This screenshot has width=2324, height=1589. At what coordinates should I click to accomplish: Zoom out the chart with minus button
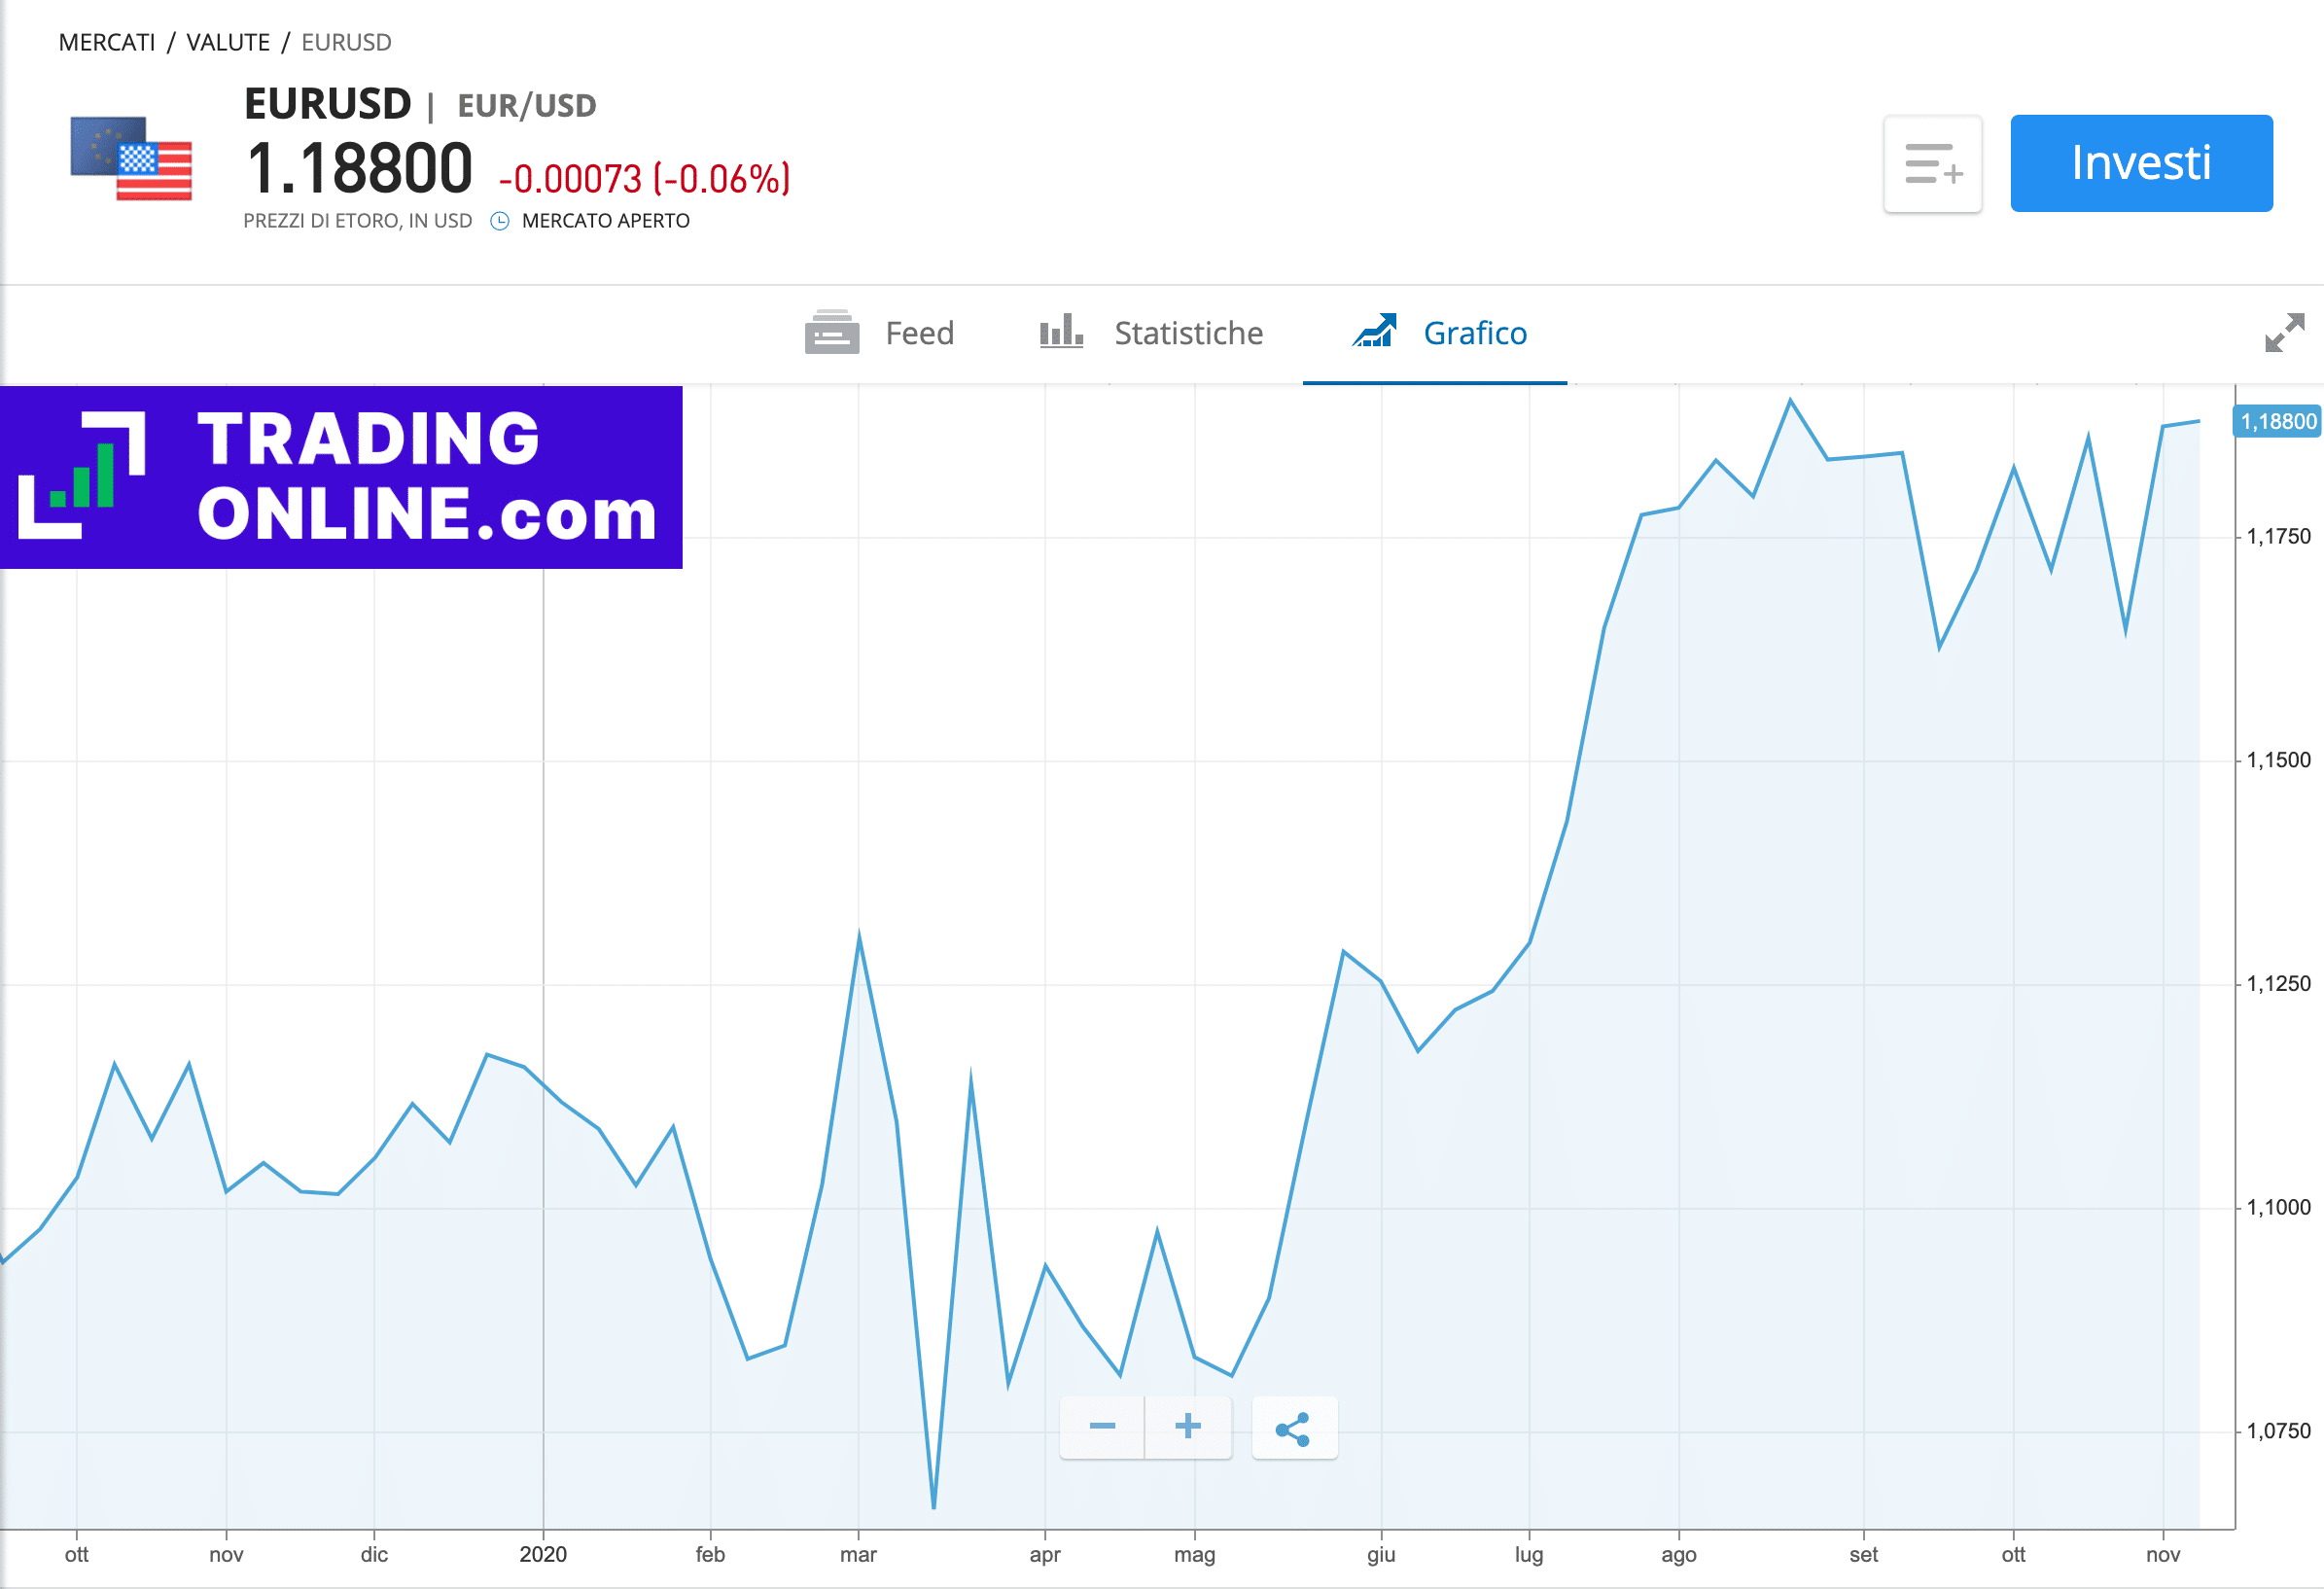coord(1102,1427)
